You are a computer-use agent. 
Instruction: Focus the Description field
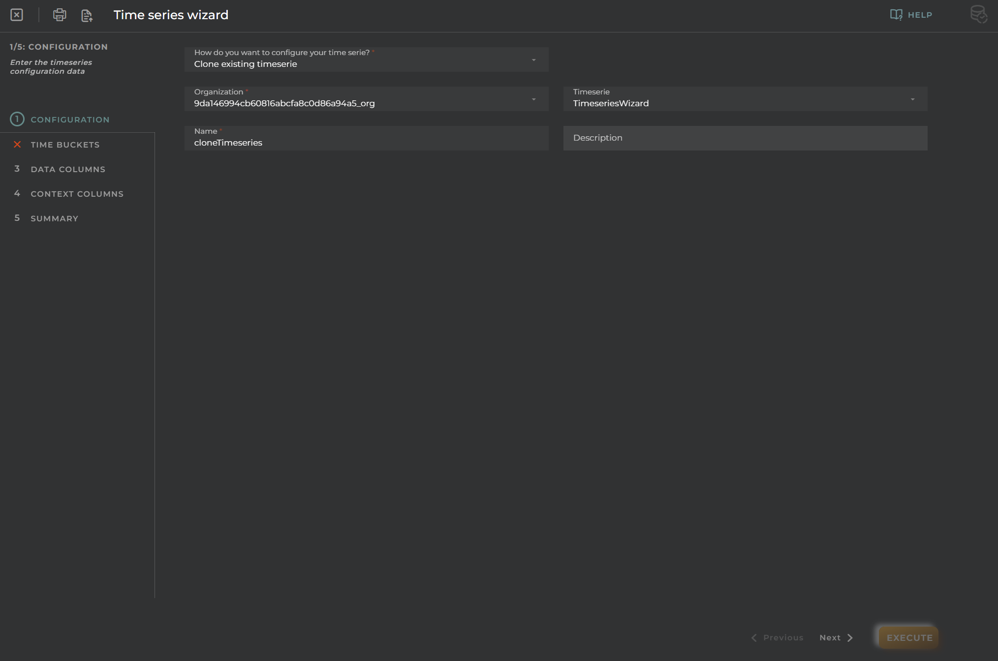pos(745,138)
